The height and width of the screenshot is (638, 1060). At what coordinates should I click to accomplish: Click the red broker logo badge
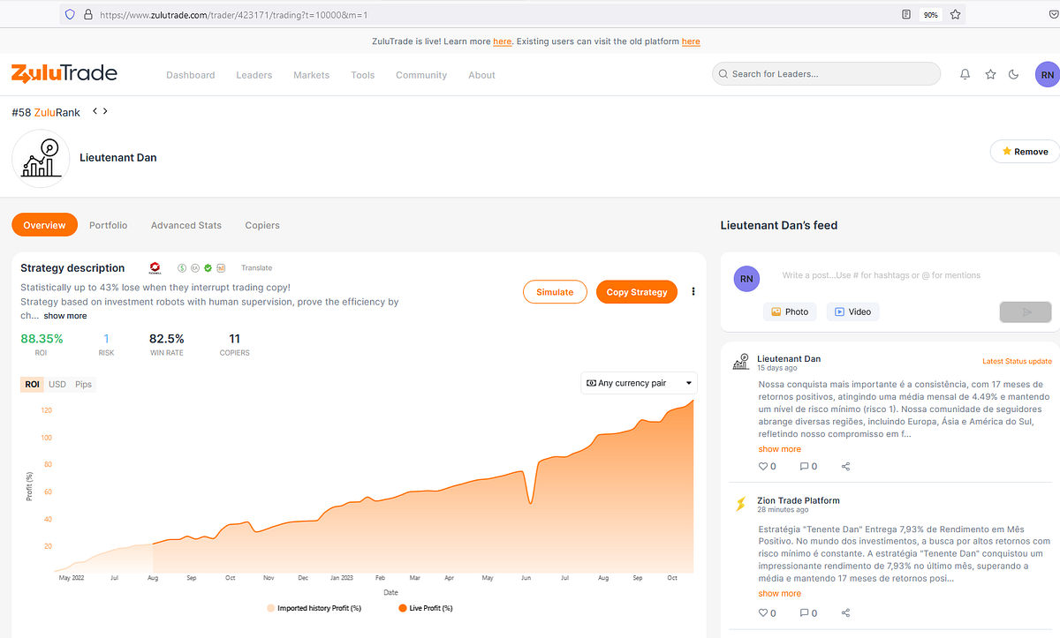point(155,267)
